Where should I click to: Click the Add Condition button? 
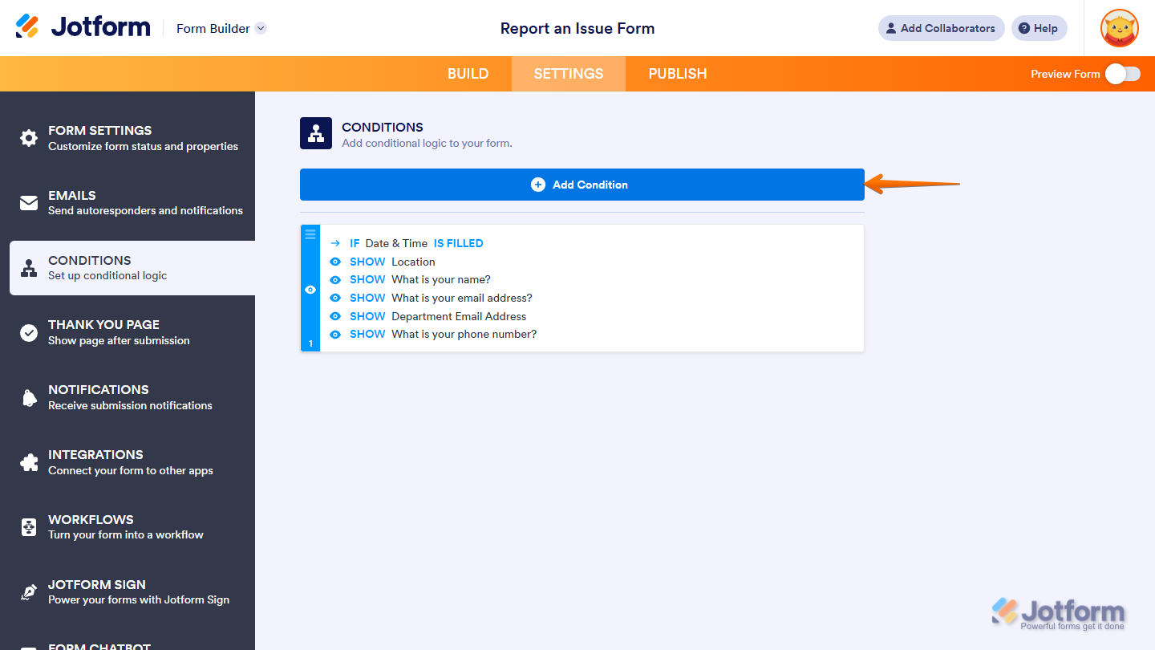click(x=581, y=184)
